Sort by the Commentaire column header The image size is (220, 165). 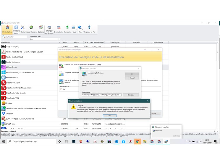tap(158, 42)
